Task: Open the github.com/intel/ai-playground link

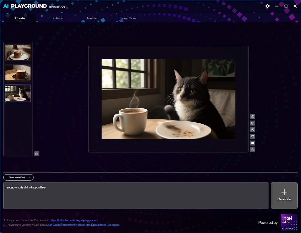Action: (74, 220)
